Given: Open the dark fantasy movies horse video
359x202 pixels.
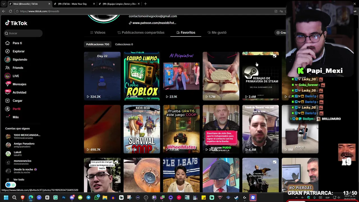Looking at the screenshot, I should (x=260, y=175).
